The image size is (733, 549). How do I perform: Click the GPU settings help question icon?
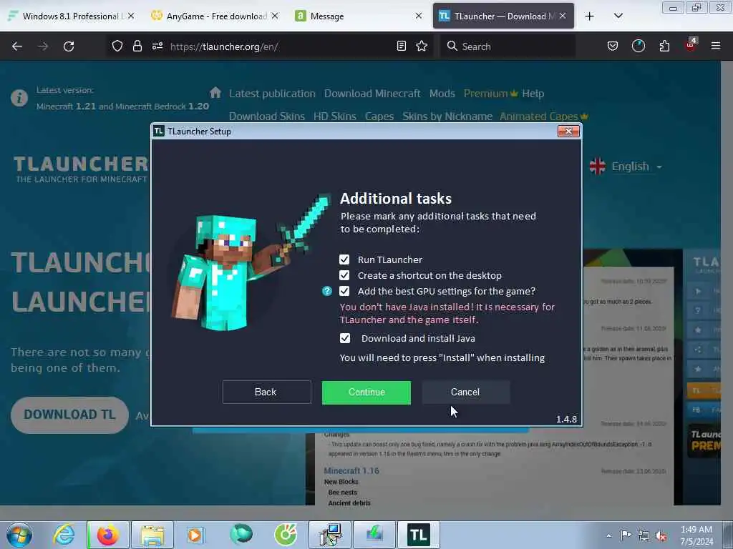[327, 292]
